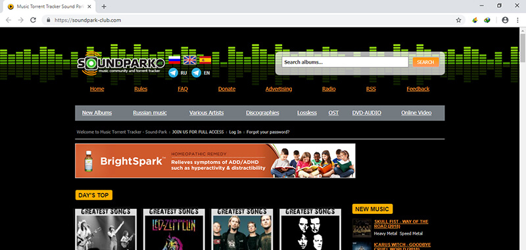Screen dimensions: 526x250
Task: Choose the Spanish flag language icon
Action: [205, 60]
